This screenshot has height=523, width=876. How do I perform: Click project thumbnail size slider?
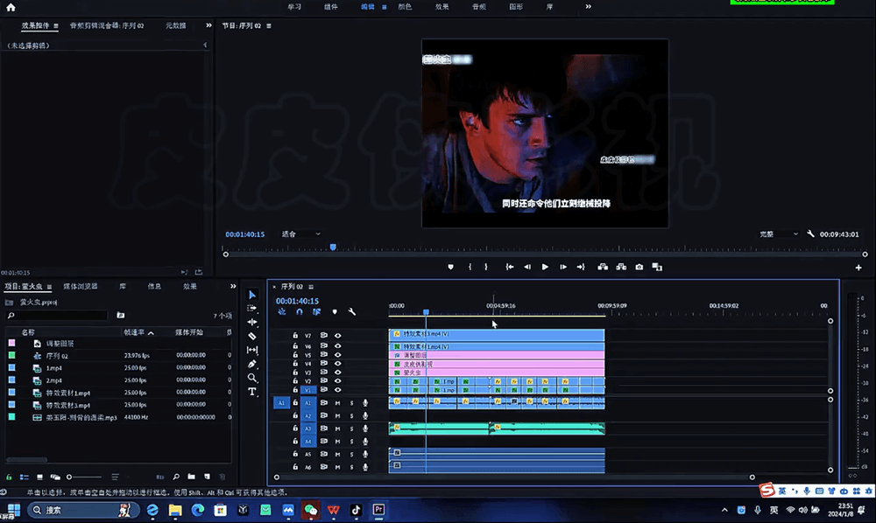[84, 478]
